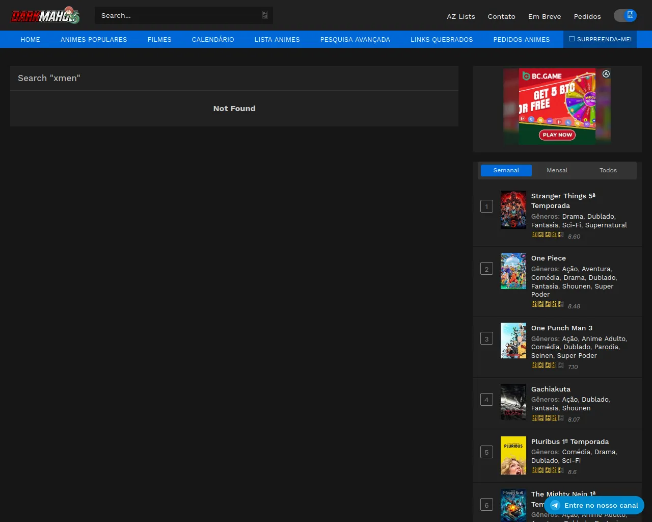Screen dimensions: 652x522
Task: Focus the Search text field
Action: click(178, 15)
